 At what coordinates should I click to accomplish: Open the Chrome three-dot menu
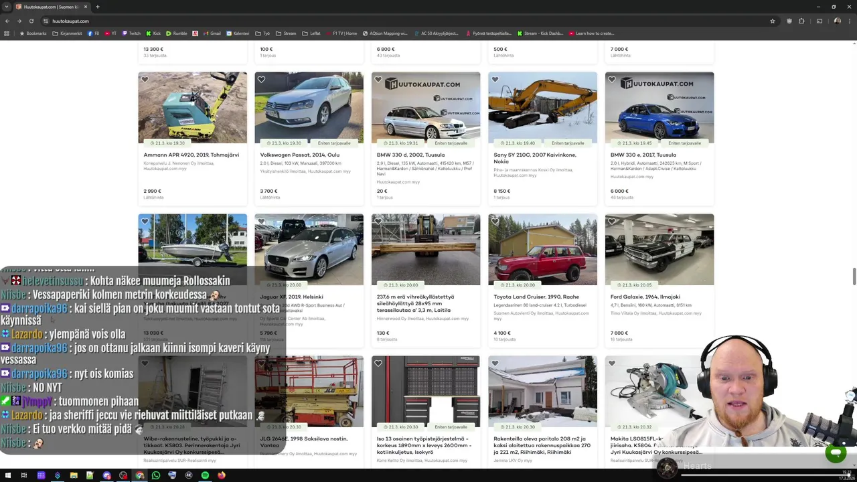[x=849, y=21]
